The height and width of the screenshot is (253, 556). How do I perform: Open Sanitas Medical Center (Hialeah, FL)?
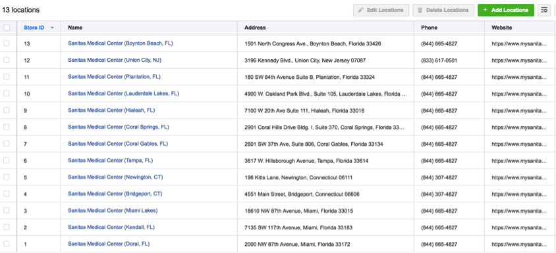tap(111, 110)
